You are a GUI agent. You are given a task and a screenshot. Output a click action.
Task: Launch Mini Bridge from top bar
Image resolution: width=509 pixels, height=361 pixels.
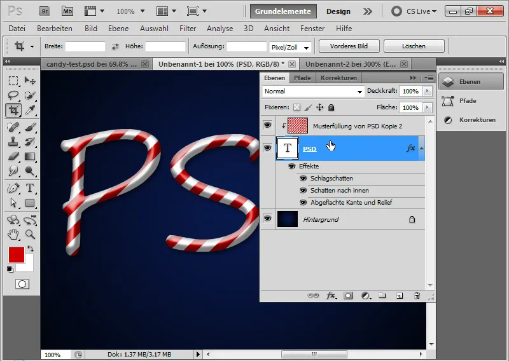pos(67,11)
